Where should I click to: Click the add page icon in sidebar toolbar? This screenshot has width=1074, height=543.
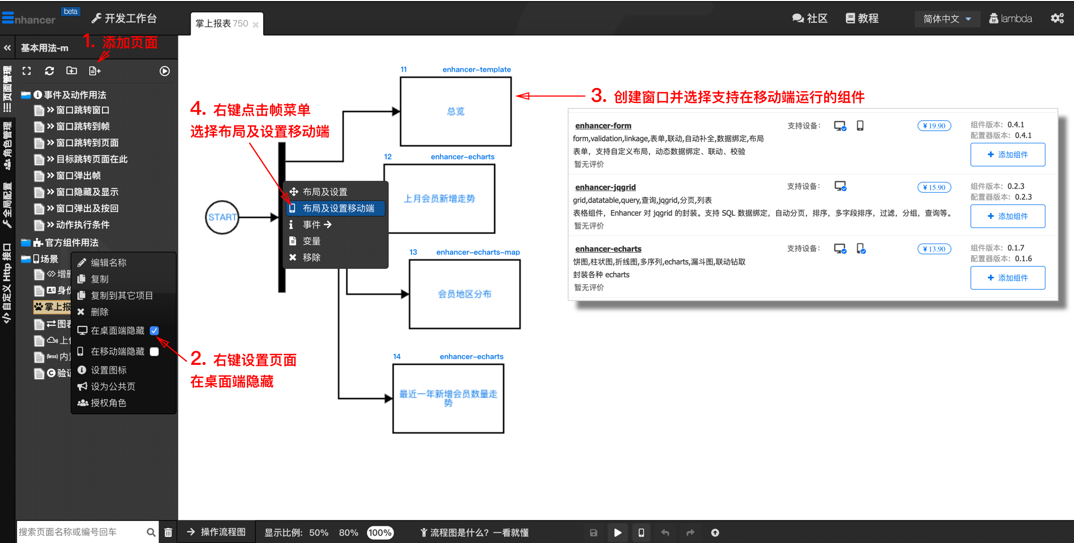pyautogui.click(x=95, y=71)
